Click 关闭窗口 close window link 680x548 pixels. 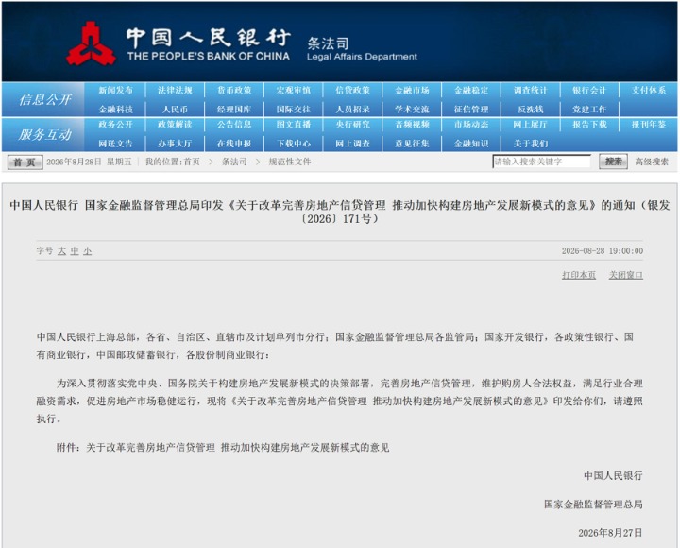626,275
